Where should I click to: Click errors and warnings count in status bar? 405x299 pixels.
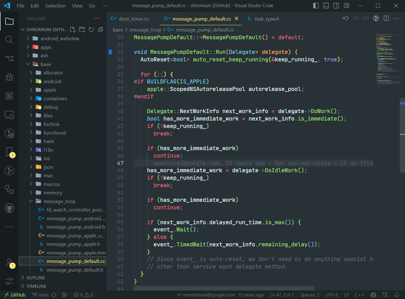pos(84,295)
